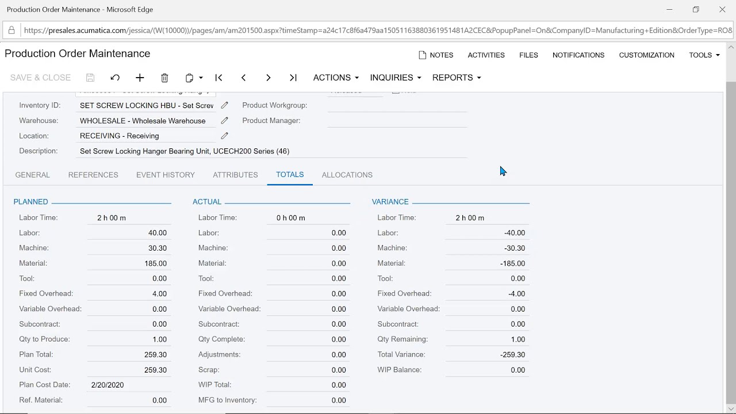Click the VARIANCE section header

(390, 202)
